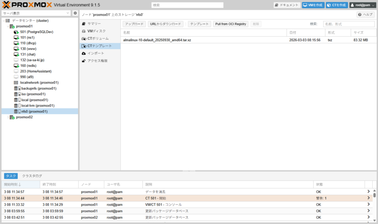The image size is (378, 224).
Task: Open the インポート section
Action: pyautogui.click(x=96, y=53)
